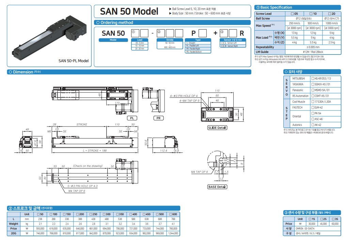Check the Mitsubishi HG-KR 053 / 13 motor box
The image size is (346, 240).
(x=313, y=78)
